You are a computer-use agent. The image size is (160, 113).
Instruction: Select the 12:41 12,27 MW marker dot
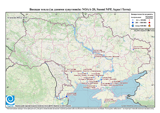(71, 72)
